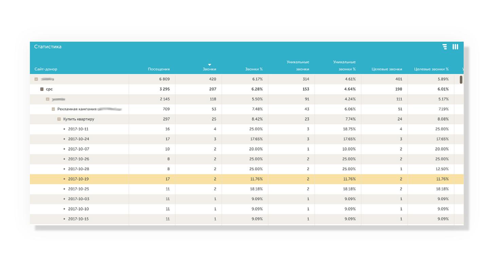Select the 2017-10-11 date row
The height and width of the screenshot is (267, 494).
click(246, 129)
